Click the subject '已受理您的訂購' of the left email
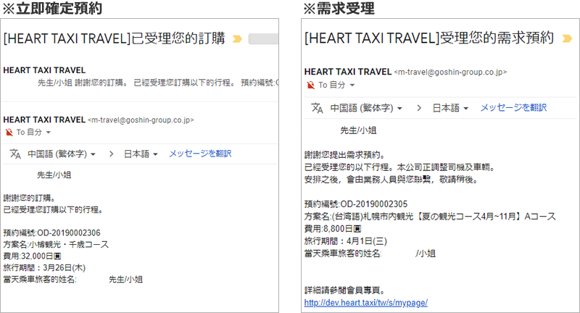 pos(178,38)
